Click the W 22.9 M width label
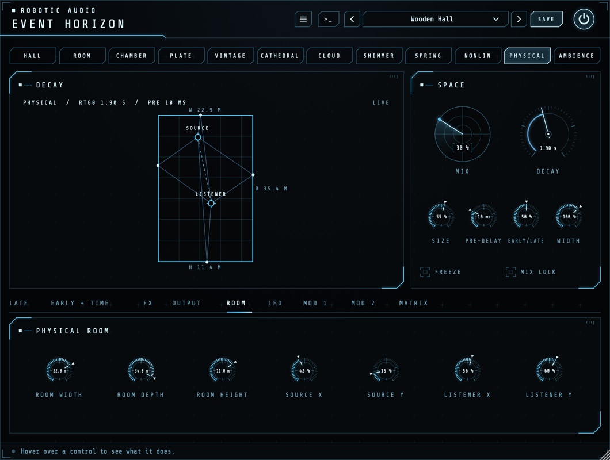The width and height of the screenshot is (610, 460). click(x=205, y=110)
